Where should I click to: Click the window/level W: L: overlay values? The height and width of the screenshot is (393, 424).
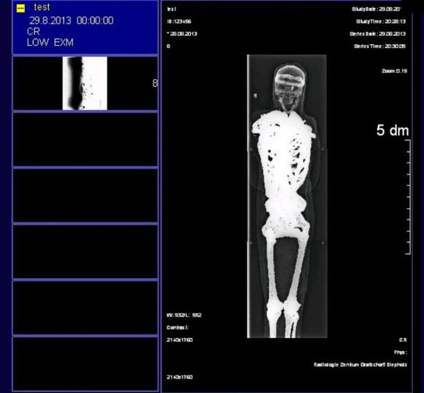[184, 315]
